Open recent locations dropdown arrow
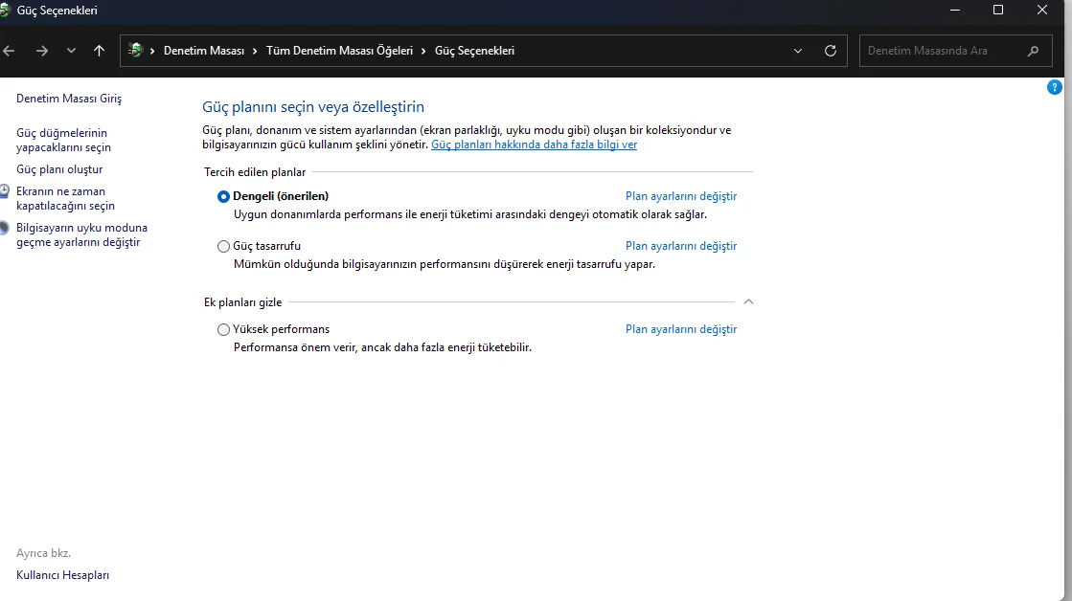1072x601 pixels. [71, 51]
